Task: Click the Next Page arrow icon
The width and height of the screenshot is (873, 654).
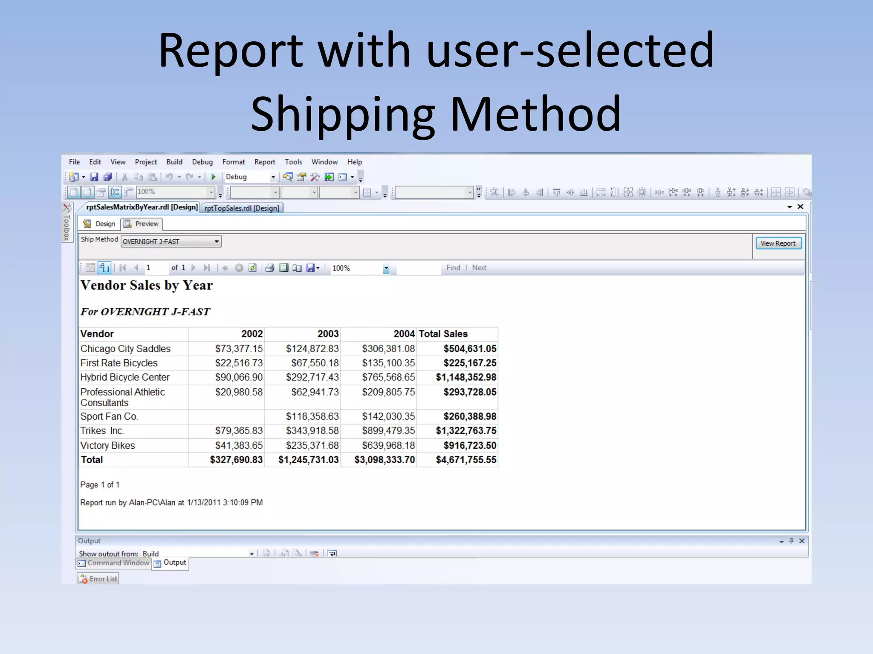Action: (194, 268)
